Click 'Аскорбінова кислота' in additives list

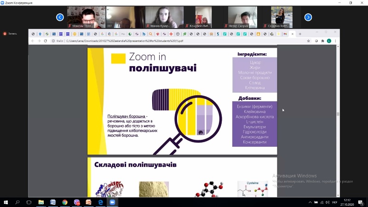(x=255, y=117)
